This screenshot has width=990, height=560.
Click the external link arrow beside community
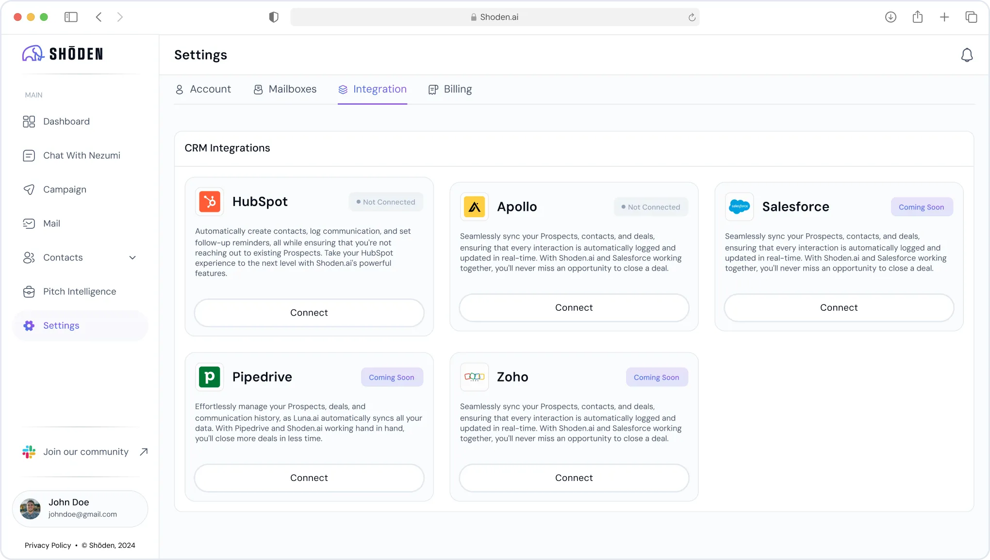(x=144, y=452)
